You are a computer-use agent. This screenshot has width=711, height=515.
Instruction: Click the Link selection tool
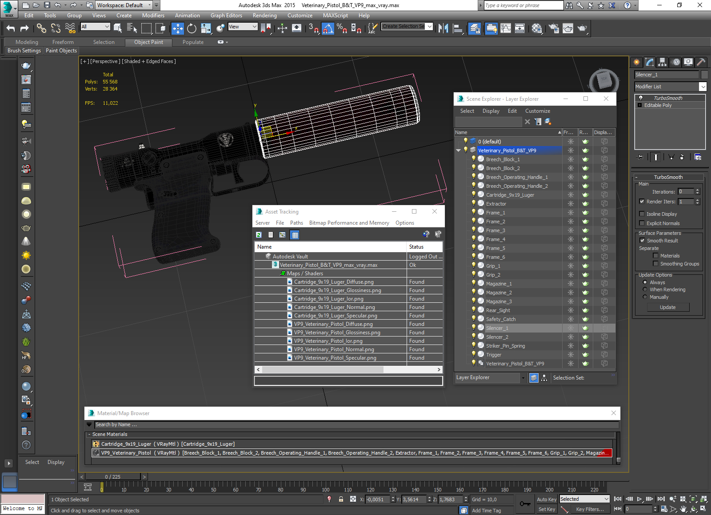pyautogui.click(x=41, y=28)
